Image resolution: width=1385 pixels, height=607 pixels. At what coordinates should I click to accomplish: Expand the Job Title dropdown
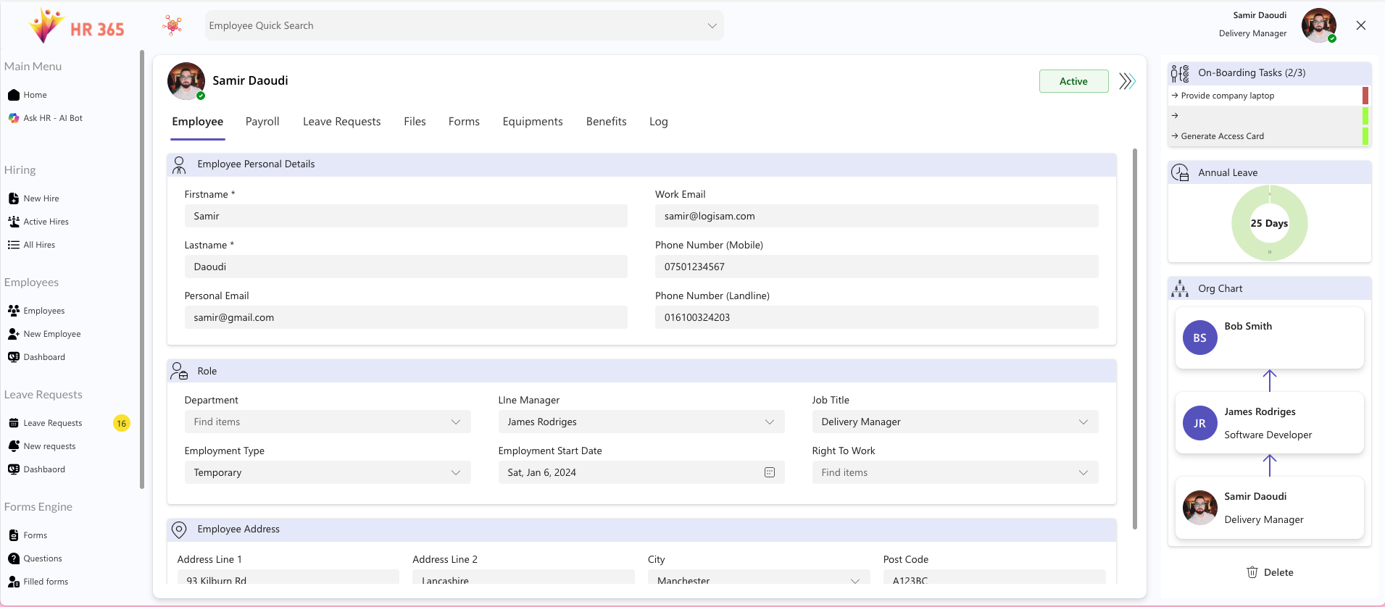click(x=1083, y=422)
